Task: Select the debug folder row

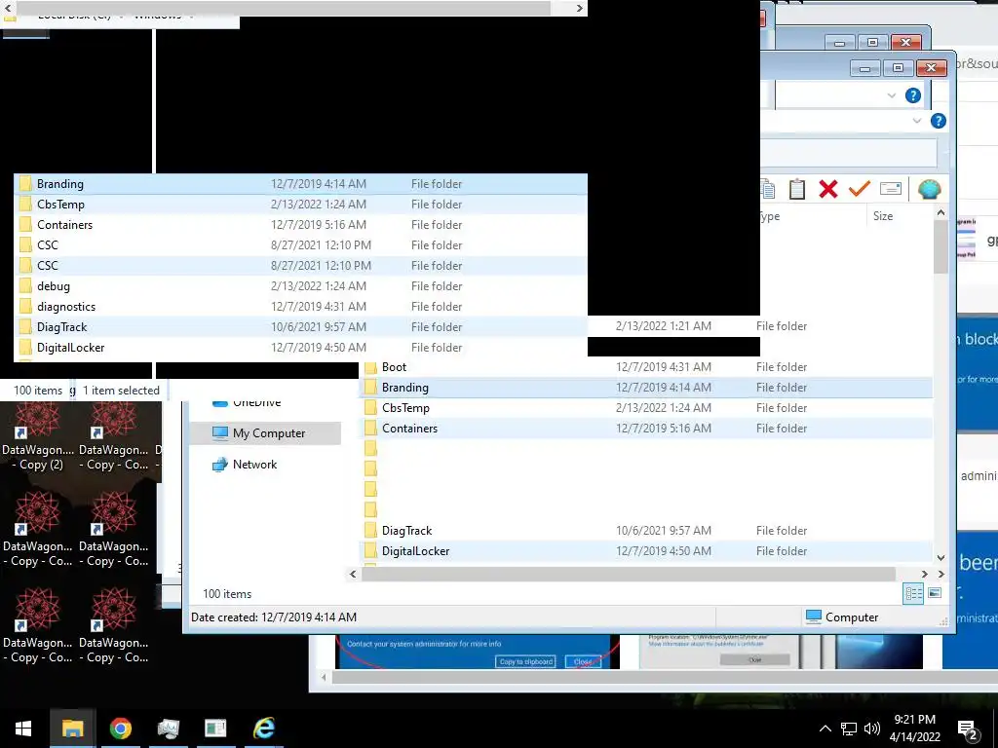Action: click(300, 286)
